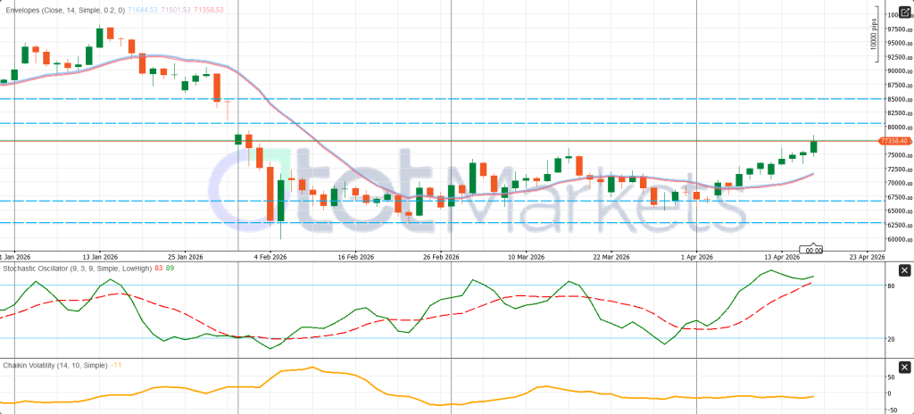Close the Stochastic Oscillator panel

[x=903, y=269]
